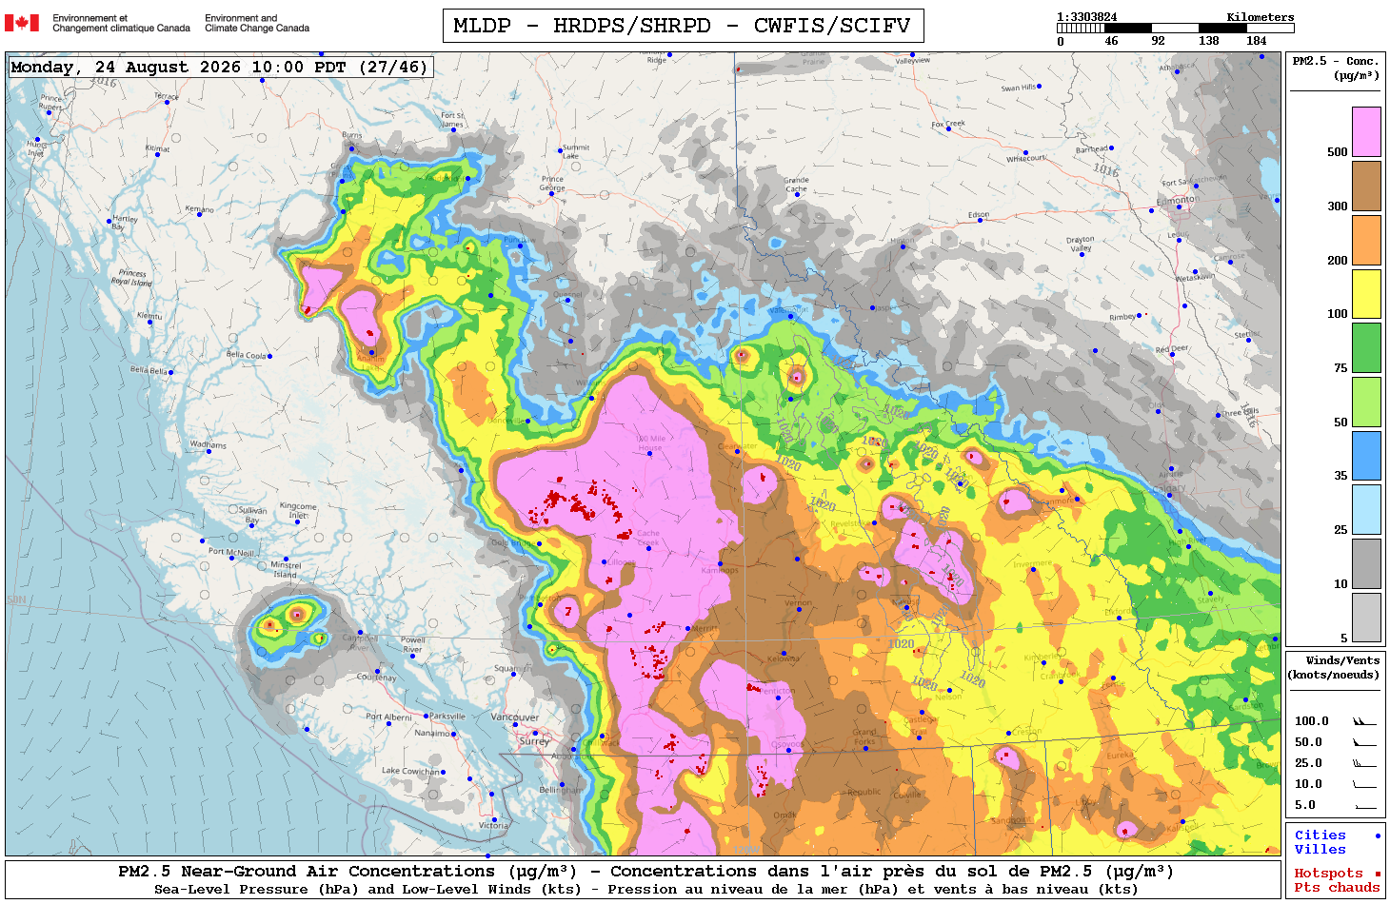Click the Drayton Valley label on map

tap(1081, 245)
